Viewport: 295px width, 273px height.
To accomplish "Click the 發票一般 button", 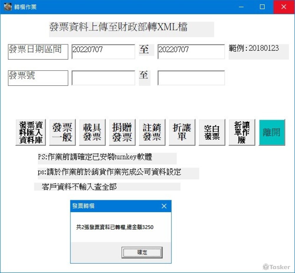I will coord(62,132).
